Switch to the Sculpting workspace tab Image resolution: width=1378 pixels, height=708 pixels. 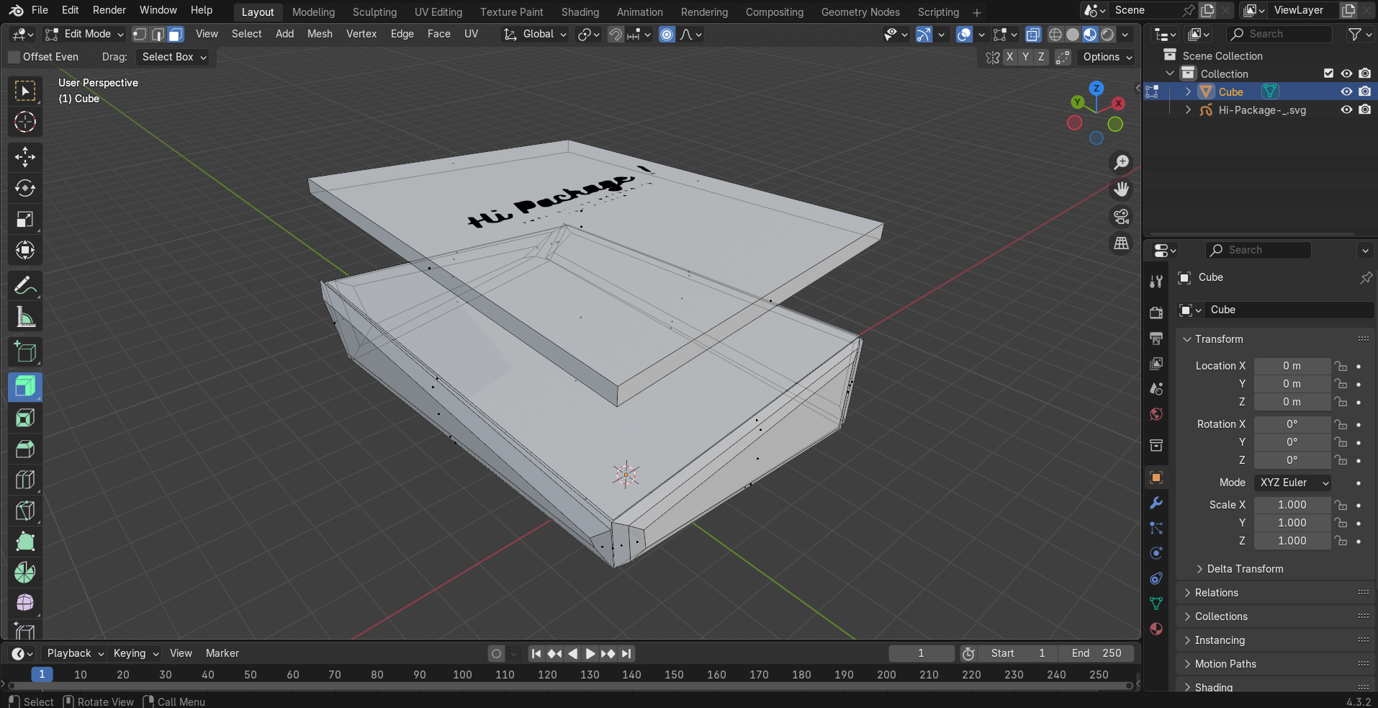point(374,12)
